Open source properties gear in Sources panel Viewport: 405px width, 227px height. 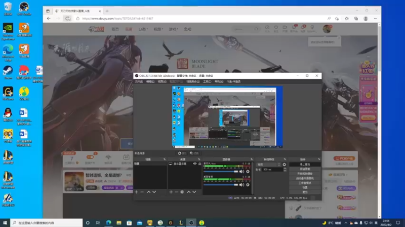pos(182,192)
